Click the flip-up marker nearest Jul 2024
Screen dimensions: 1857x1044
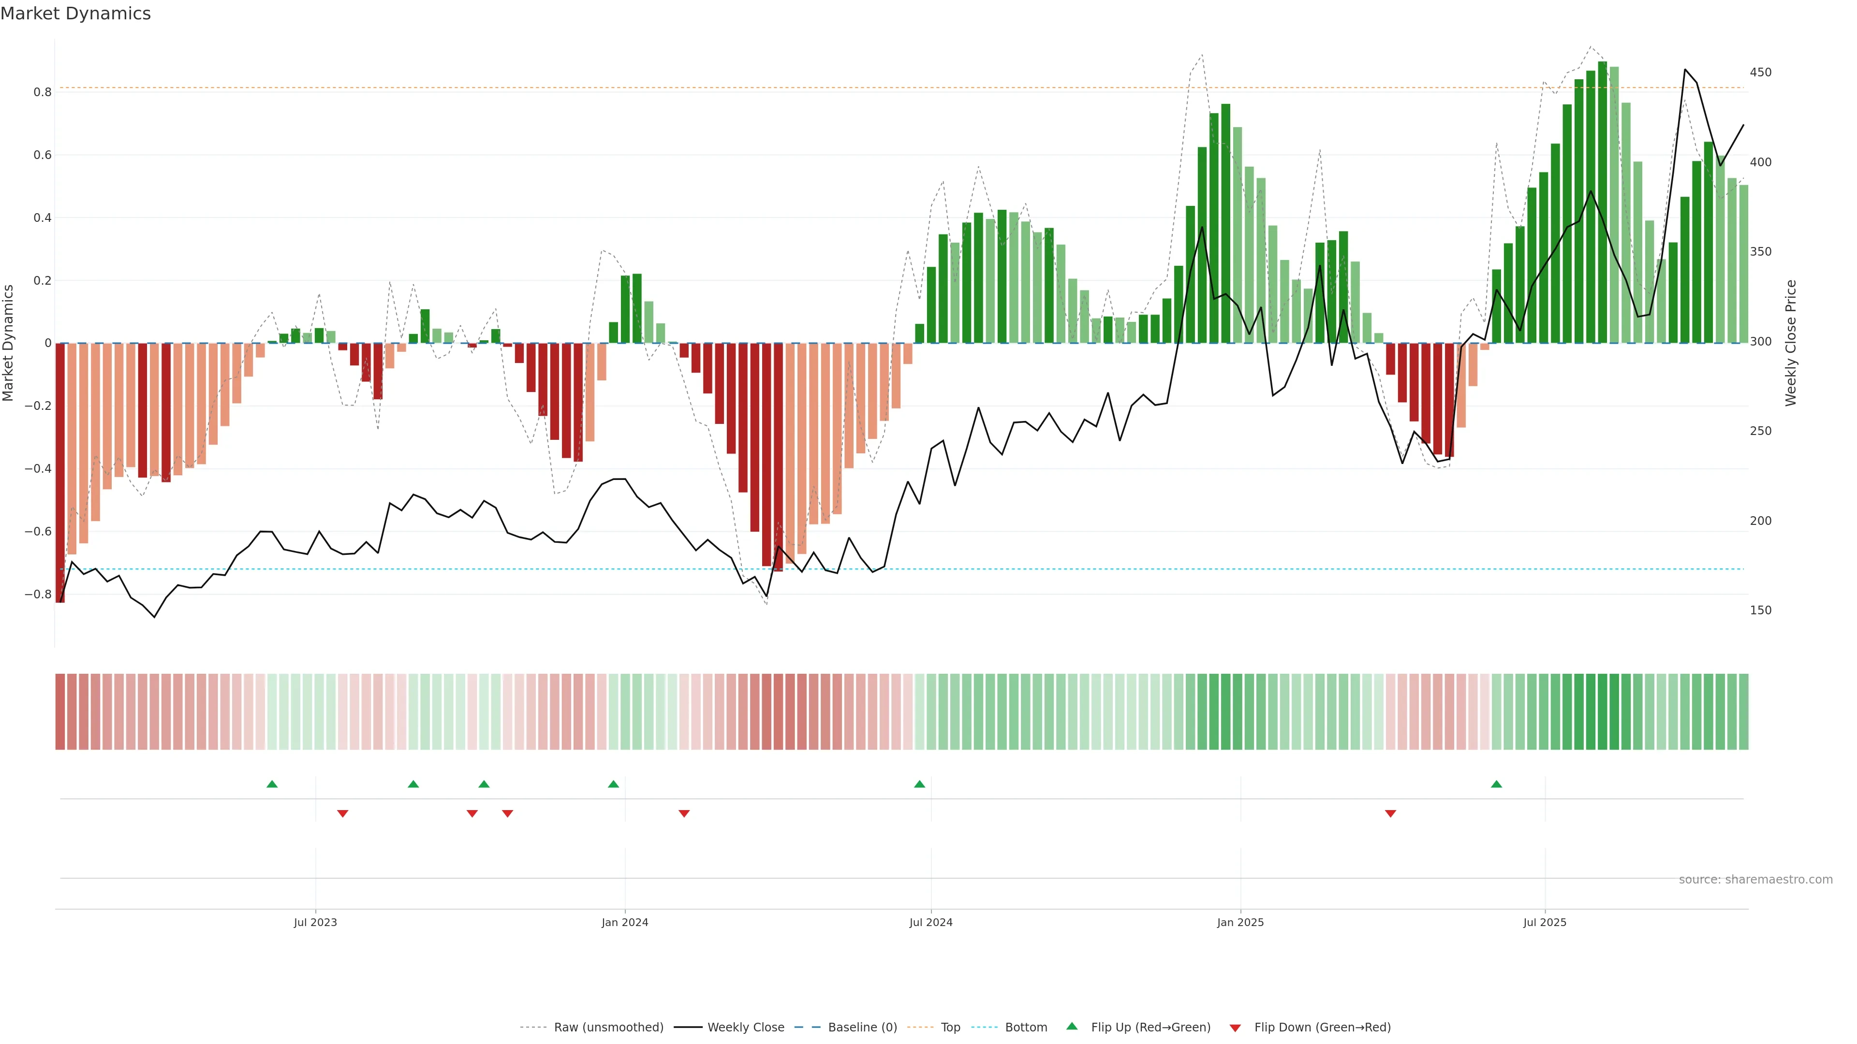pyautogui.click(x=919, y=784)
